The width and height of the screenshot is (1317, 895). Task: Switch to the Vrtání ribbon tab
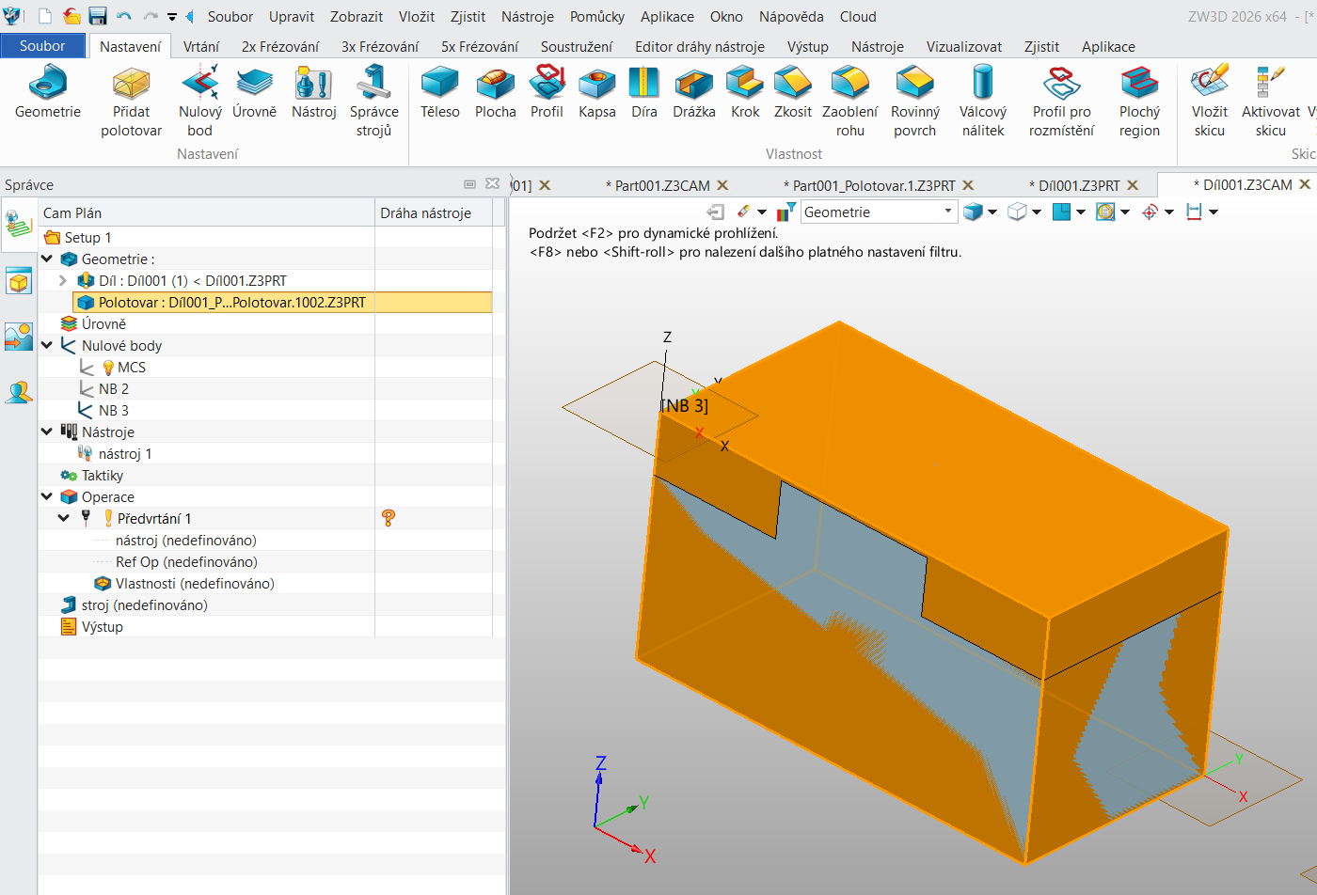point(201,46)
